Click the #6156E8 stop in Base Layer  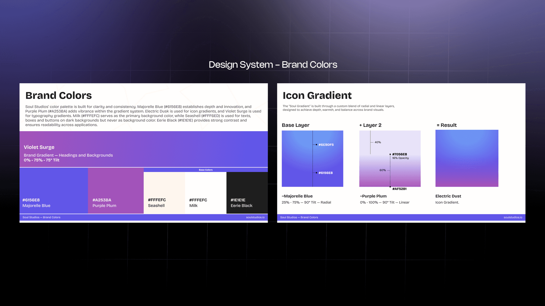tap(325, 173)
